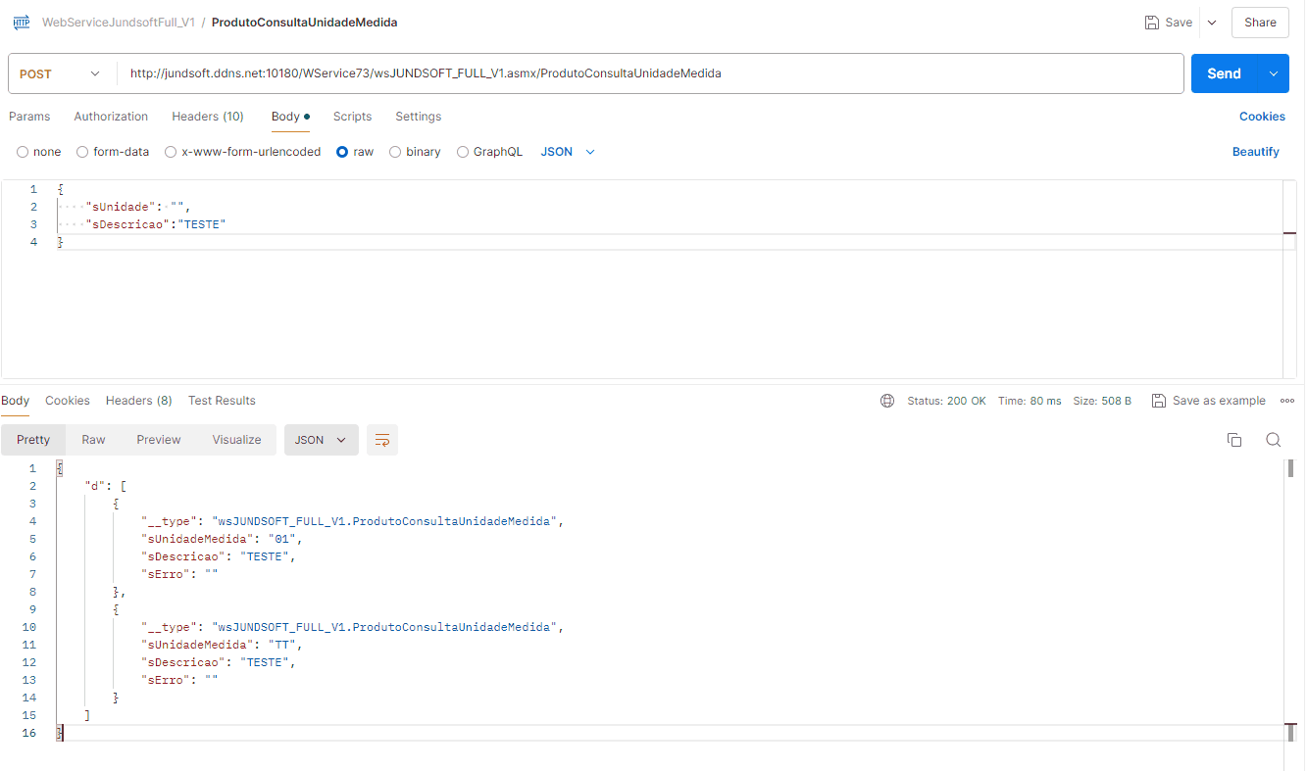Viewport: 1307px width, 771px height.
Task: Click the Beautify link
Action: (1255, 152)
